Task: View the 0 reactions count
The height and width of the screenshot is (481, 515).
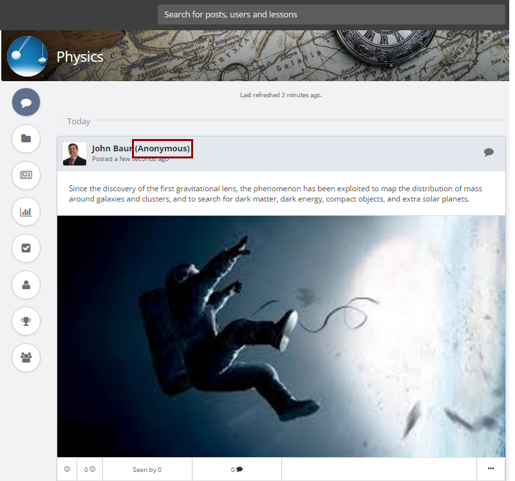Action: [x=89, y=469]
